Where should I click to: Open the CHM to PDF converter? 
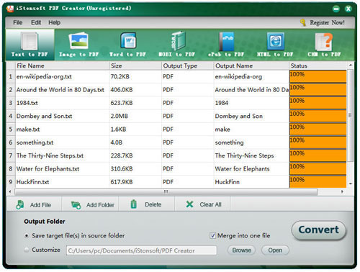click(x=324, y=41)
